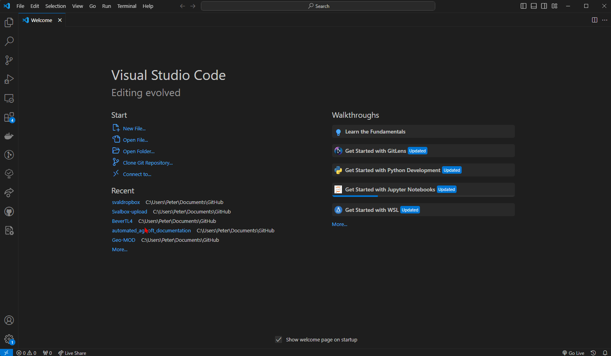Open the GitLens view in activity bar

click(9, 155)
